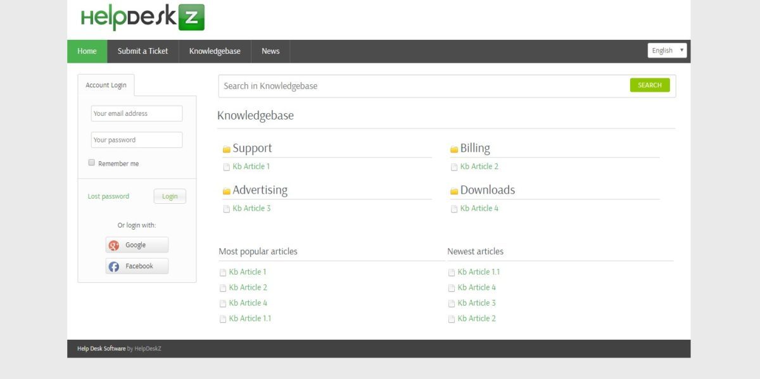
Task: Click the article icon beside Kb Article 1.1
Action: 223,318
